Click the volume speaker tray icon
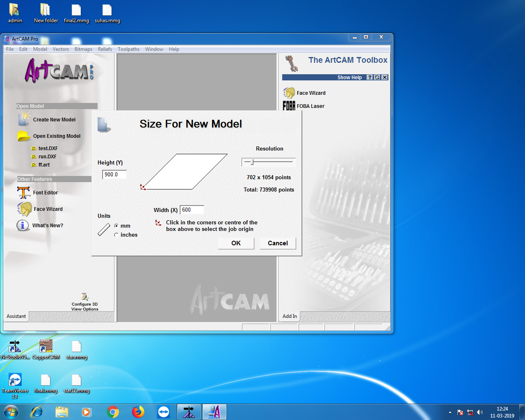 point(480,412)
